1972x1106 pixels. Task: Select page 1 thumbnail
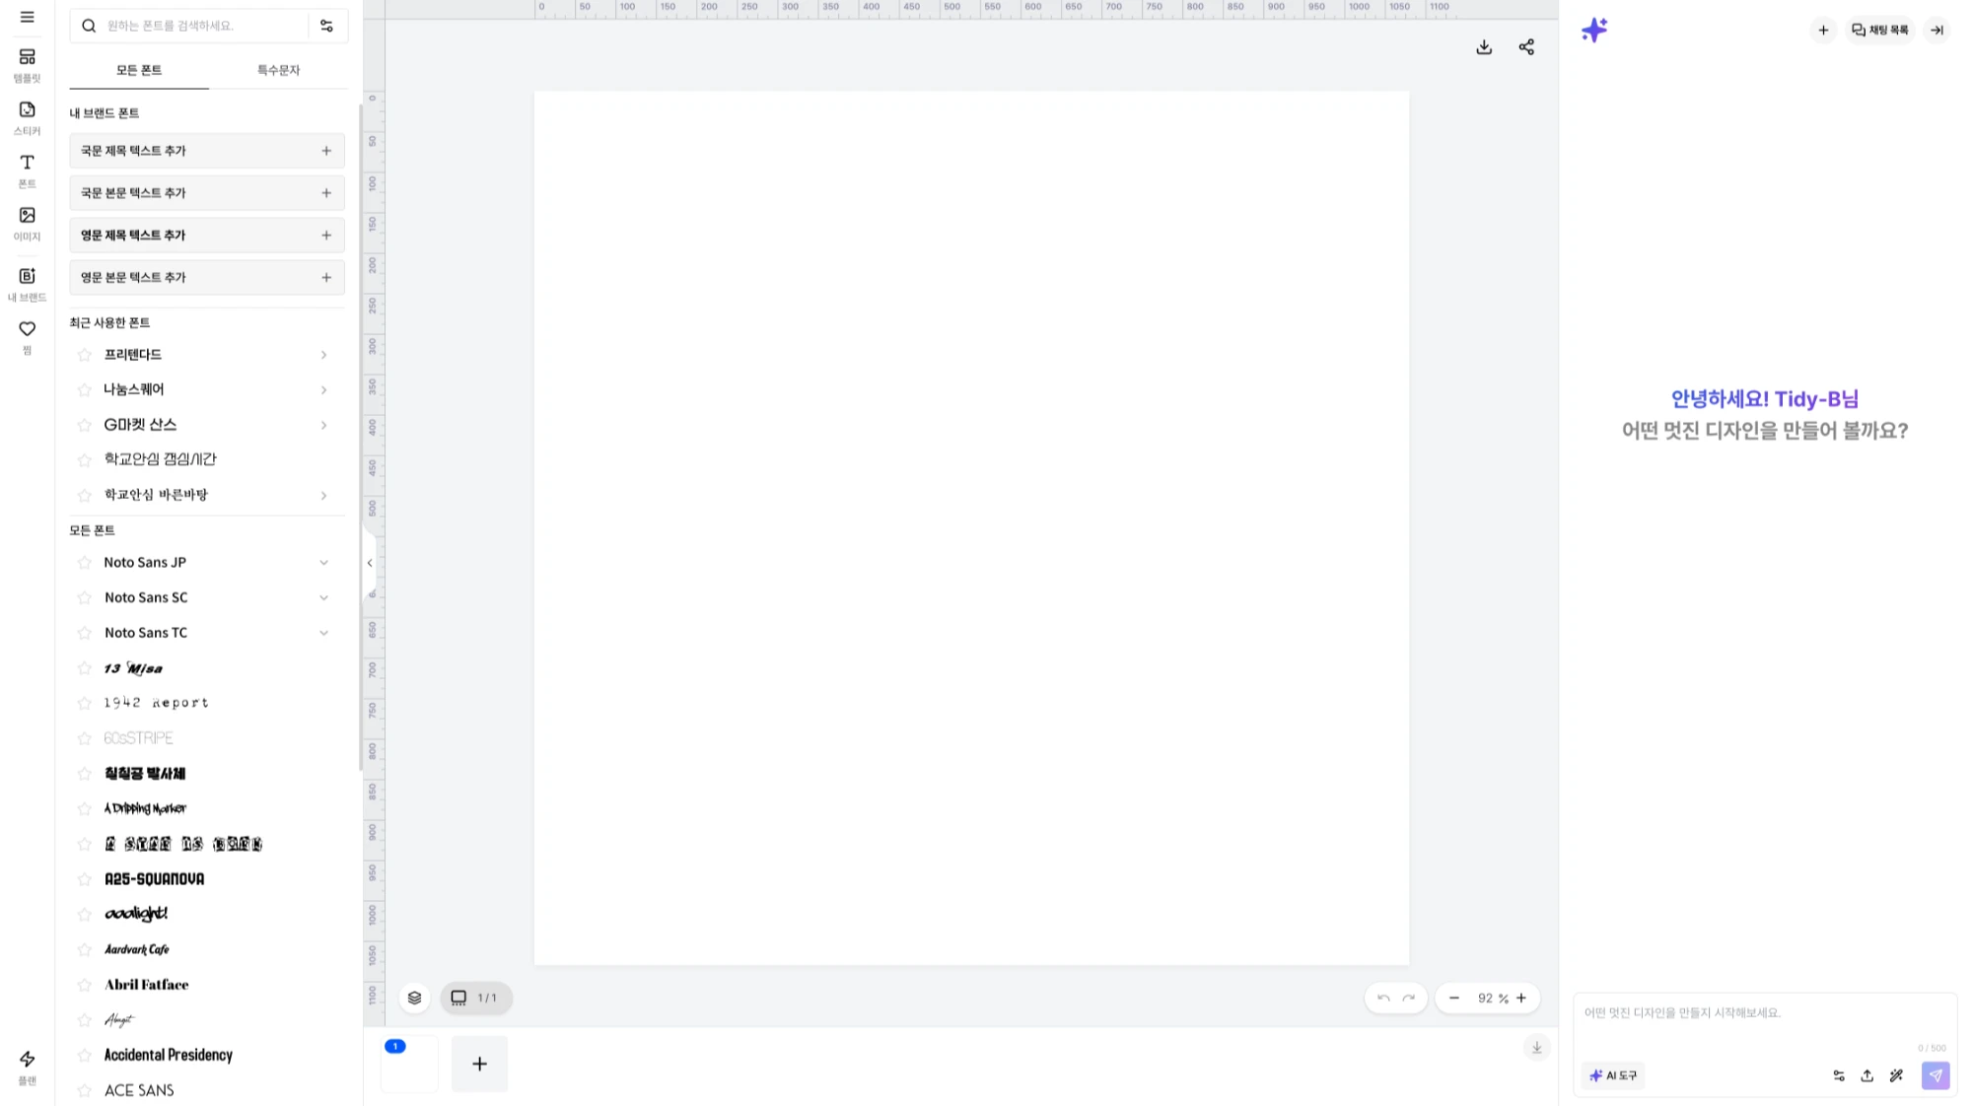click(x=409, y=1064)
